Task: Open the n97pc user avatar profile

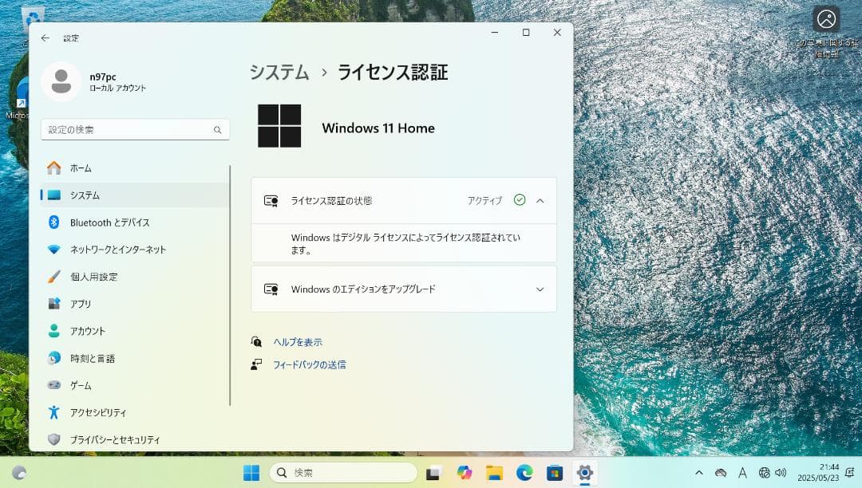Action: (61, 82)
